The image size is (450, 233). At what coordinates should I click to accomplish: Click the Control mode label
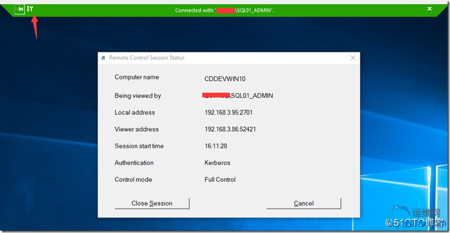tap(133, 179)
